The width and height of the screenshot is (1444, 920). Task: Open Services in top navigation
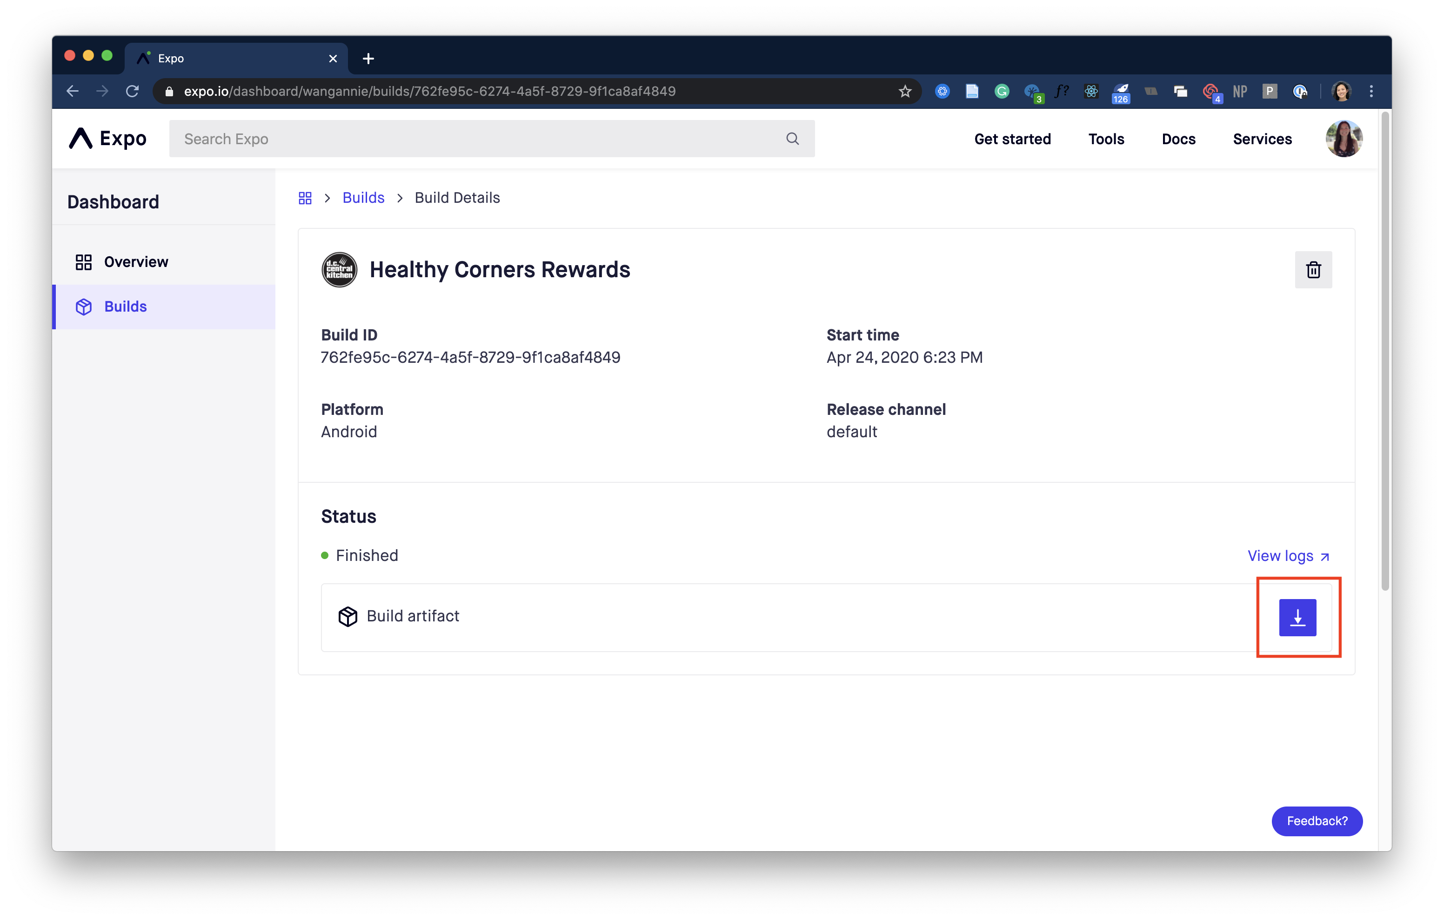coord(1262,139)
